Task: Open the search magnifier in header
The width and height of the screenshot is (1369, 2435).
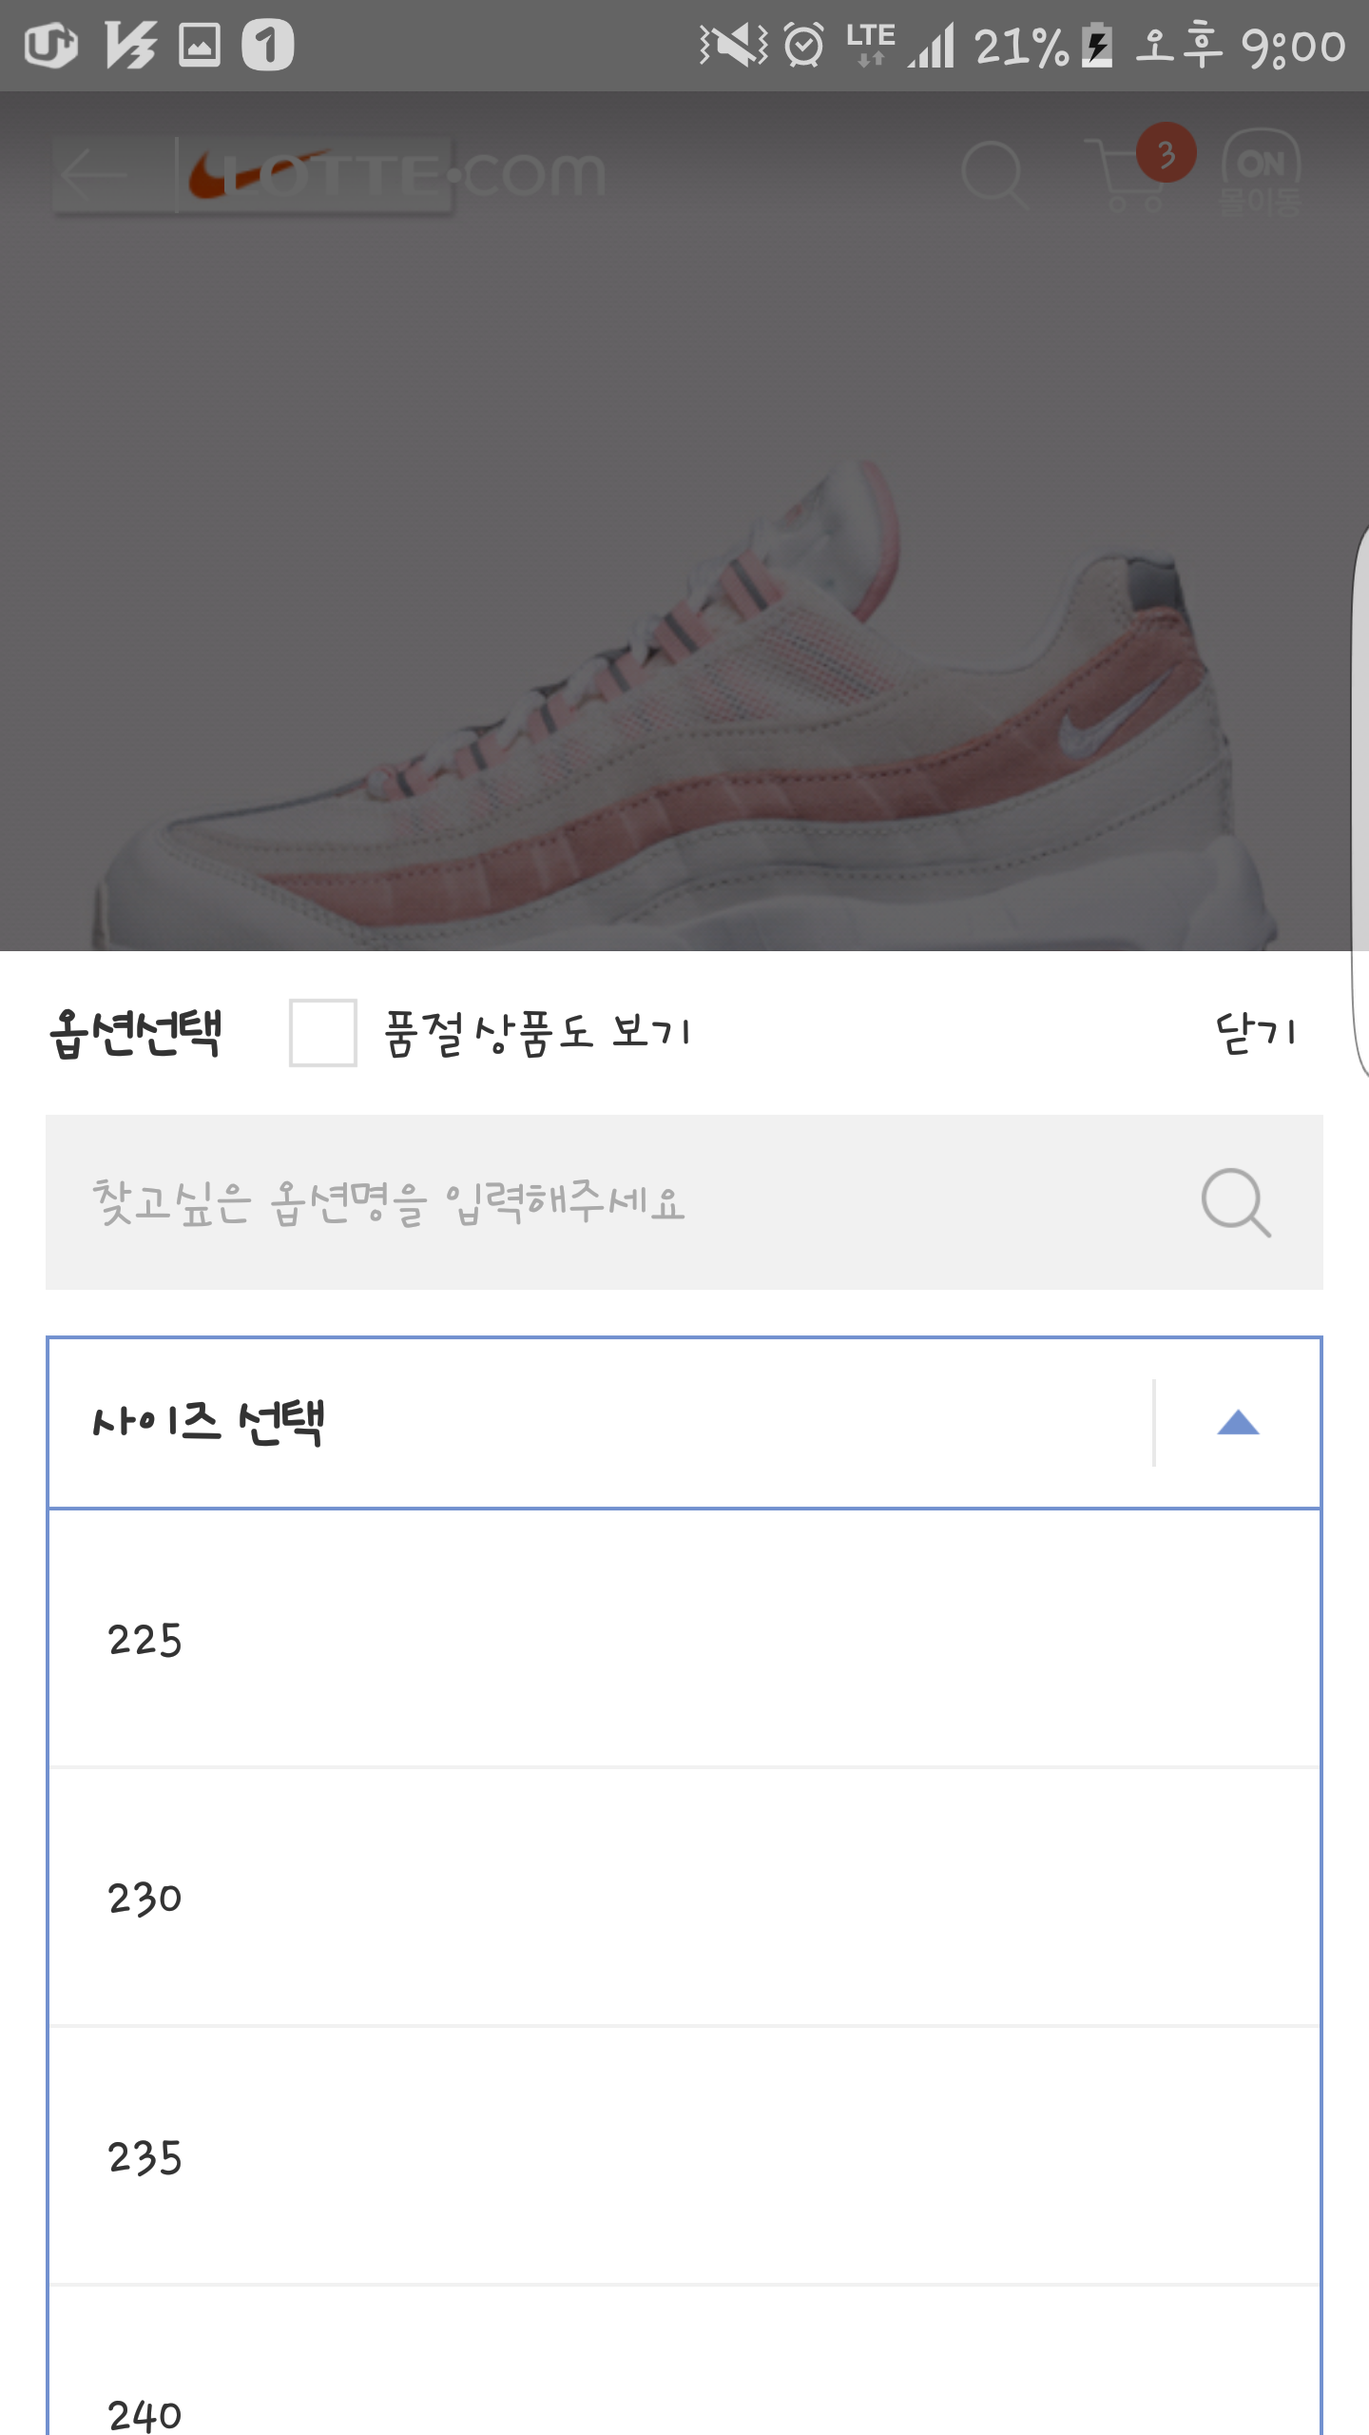Action: 994,175
